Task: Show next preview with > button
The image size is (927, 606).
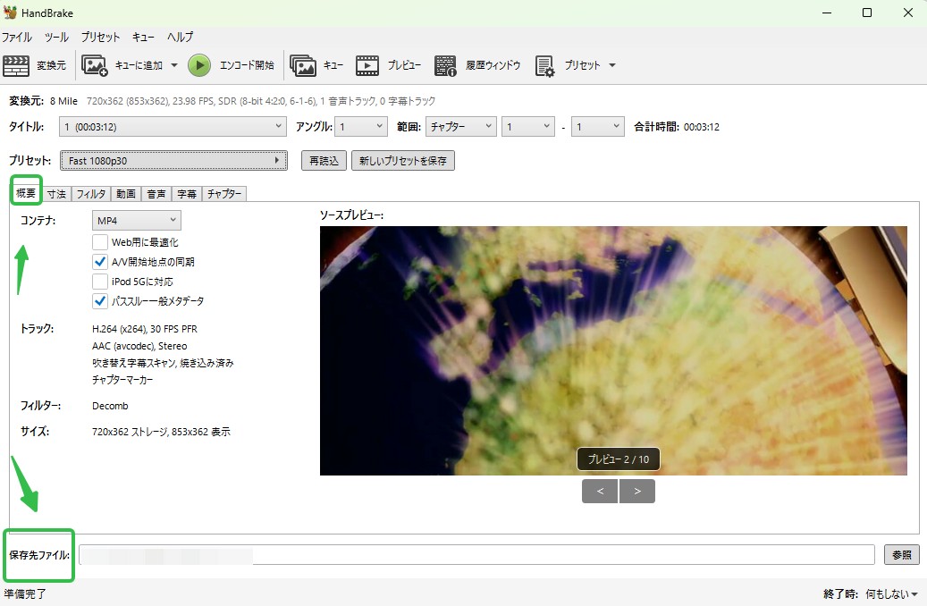Action: point(637,492)
